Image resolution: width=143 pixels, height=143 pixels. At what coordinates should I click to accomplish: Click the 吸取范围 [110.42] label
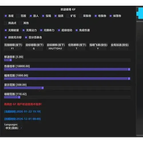pyautogui.click(x=15, y=94)
